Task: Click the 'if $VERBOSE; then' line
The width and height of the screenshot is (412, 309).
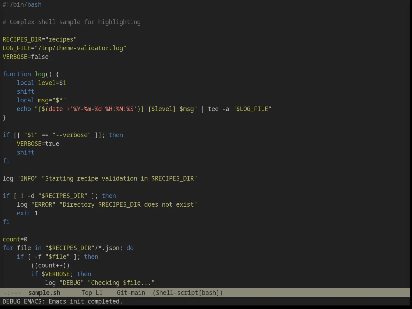Action: [x=61, y=274]
